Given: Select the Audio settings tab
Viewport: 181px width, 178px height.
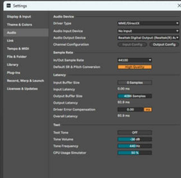Looking at the screenshot, I should pos(26,33).
